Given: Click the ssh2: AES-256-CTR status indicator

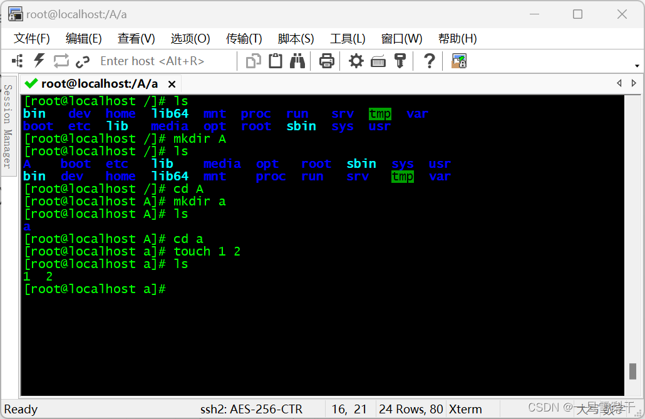Looking at the screenshot, I should point(250,408).
